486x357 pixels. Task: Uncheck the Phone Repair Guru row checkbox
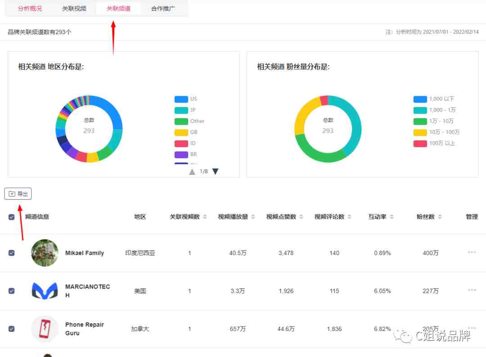click(x=11, y=329)
